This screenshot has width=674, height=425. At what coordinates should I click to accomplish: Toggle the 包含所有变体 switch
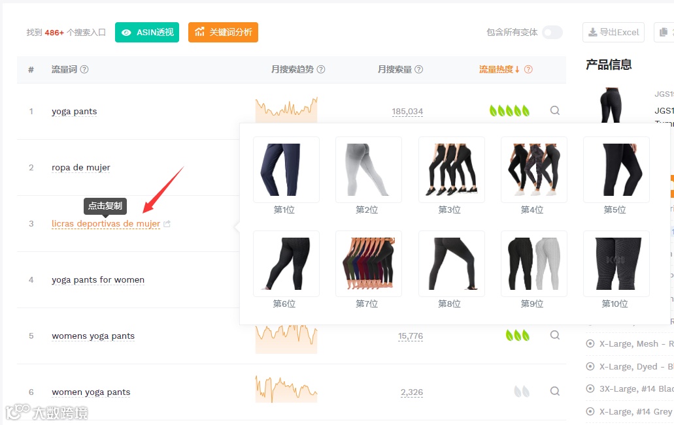click(x=552, y=32)
